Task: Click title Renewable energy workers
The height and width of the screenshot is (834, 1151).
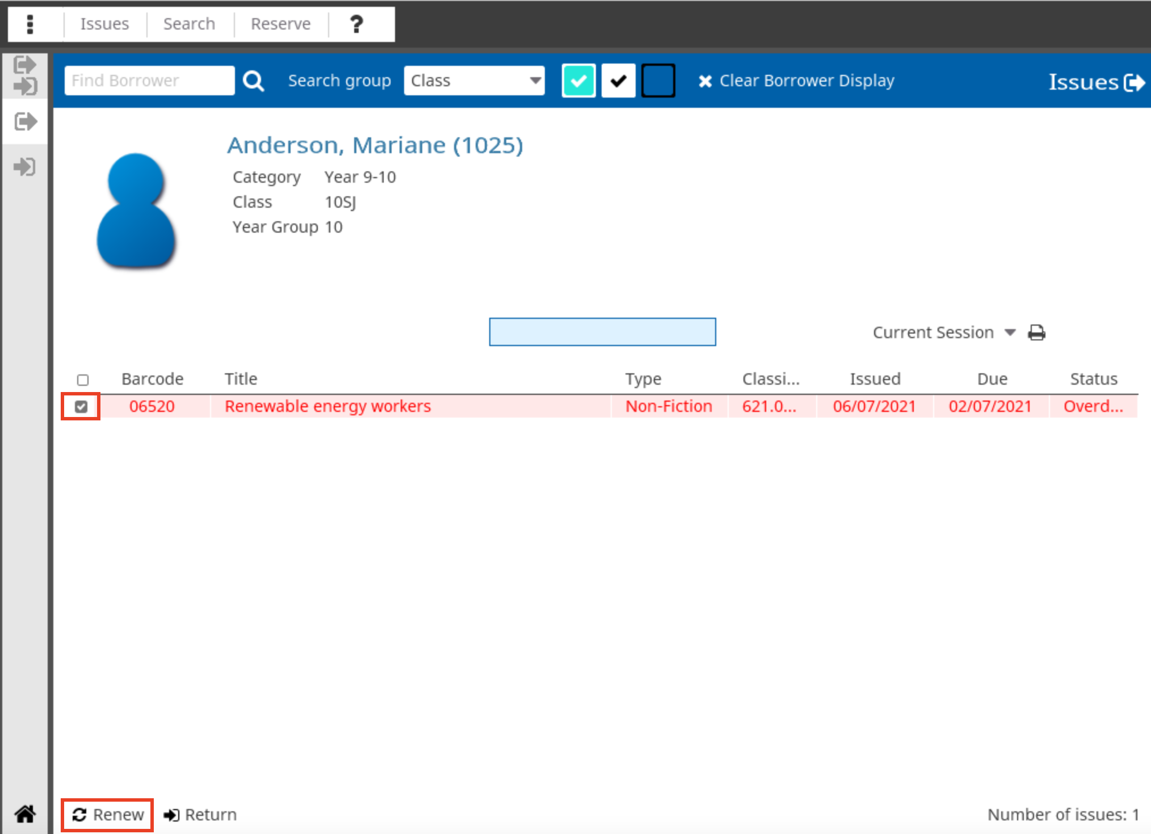Action: 327,406
